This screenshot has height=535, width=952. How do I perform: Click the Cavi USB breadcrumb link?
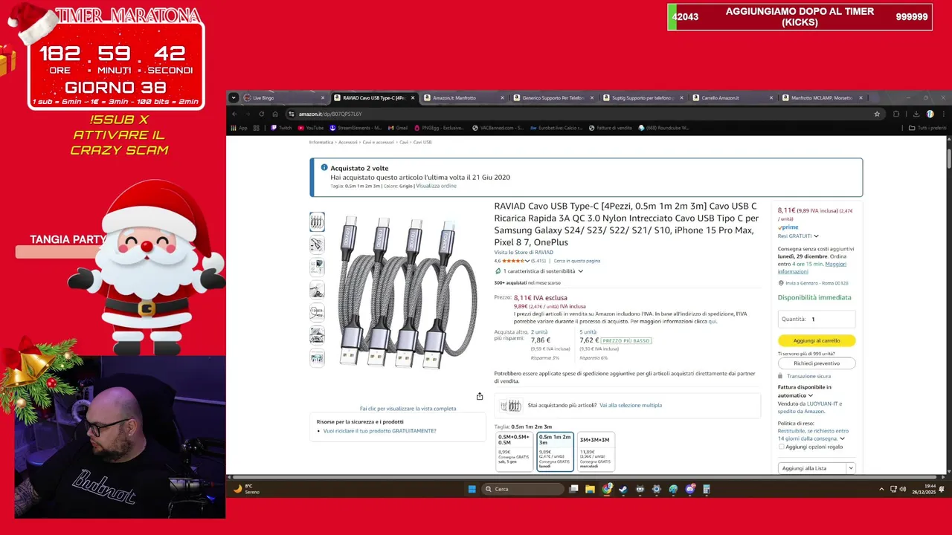(x=422, y=142)
